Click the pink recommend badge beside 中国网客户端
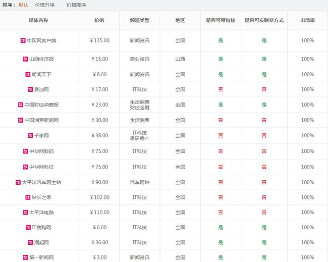Viewport: 328px width, 262px height. pos(23,40)
